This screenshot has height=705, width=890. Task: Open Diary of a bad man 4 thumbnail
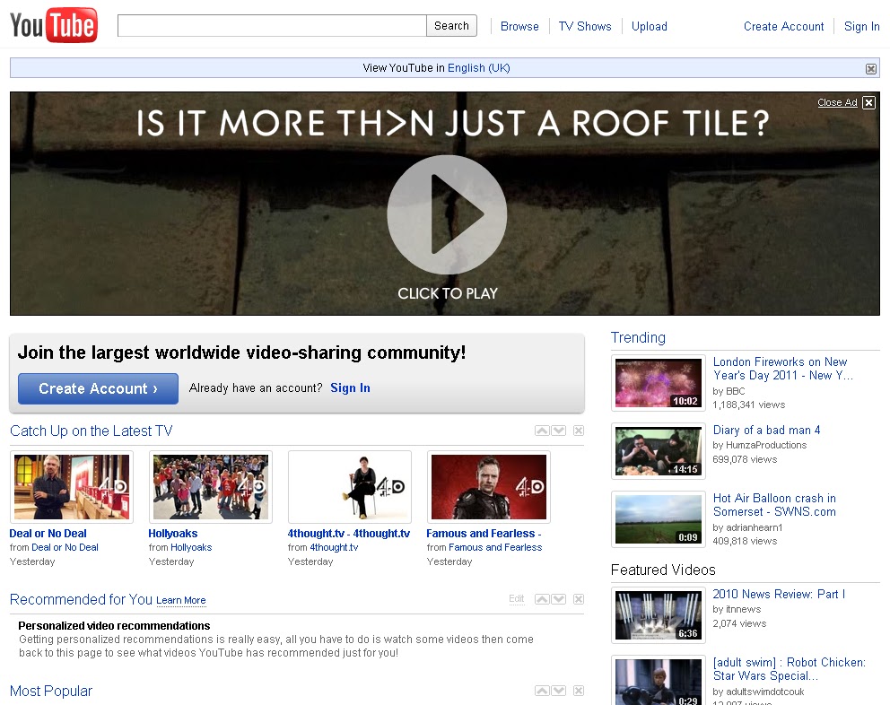pyautogui.click(x=659, y=451)
